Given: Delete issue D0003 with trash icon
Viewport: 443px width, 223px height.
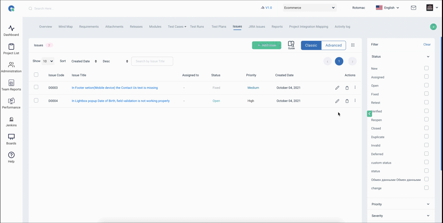Looking at the screenshot, I should (x=347, y=88).
